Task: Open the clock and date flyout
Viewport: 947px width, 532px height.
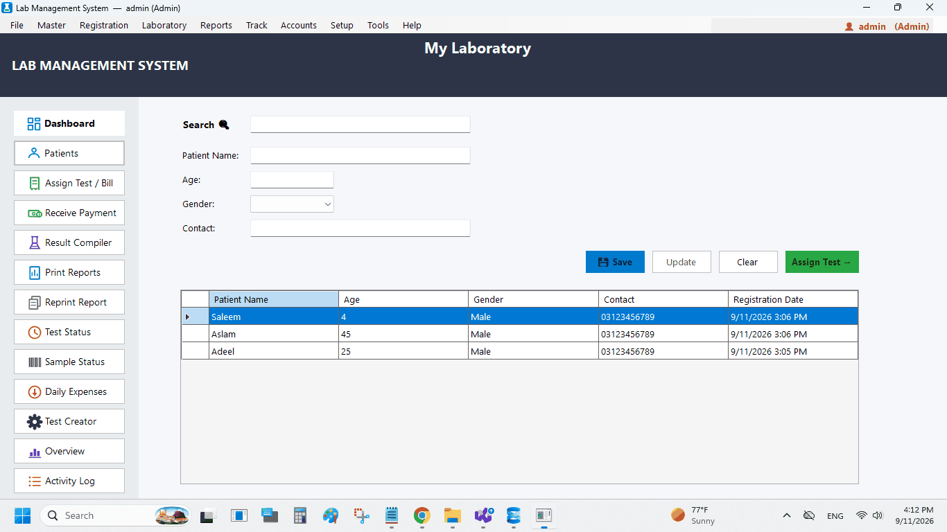Action: (x=914, y=515)
